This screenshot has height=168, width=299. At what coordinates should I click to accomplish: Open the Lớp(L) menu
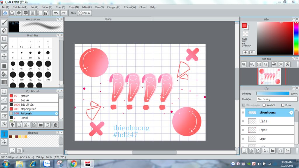click(x=34, y=7)
